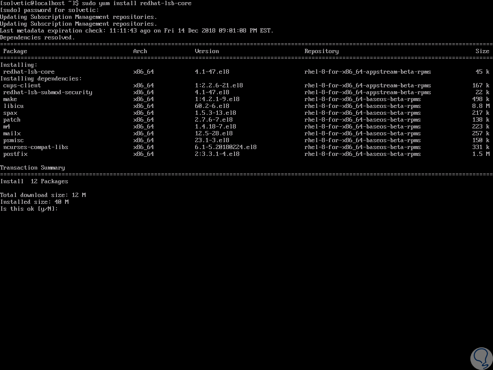Click version '60.2-6.el8' of libicu

point(212,106)
